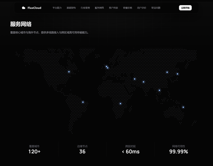Click the Southeast Asia node marker
The height and width of the screenshot is (166, 213).
(159, 90)
